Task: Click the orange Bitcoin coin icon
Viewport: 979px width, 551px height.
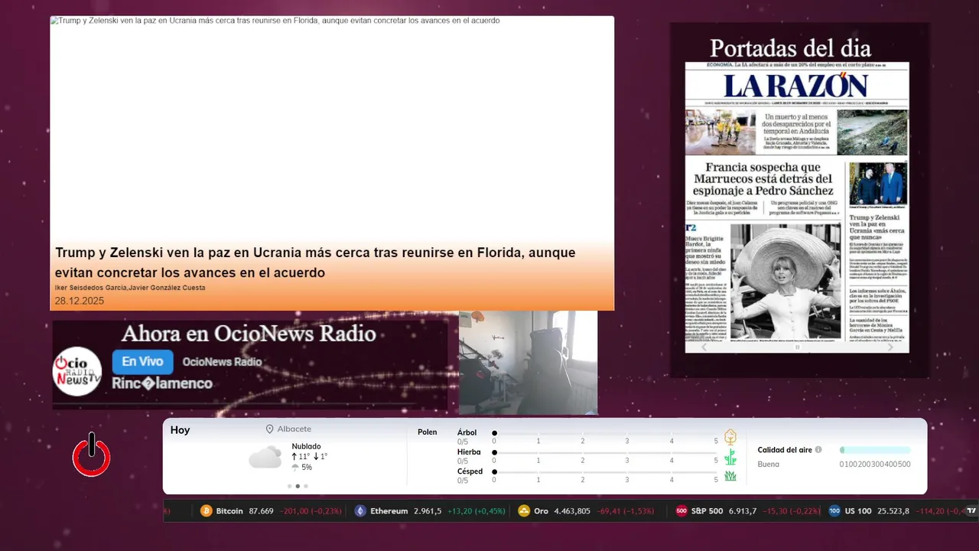Action: click(x=207, y=510)
